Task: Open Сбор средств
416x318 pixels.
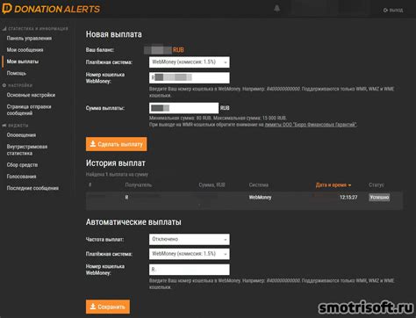Action: pos(22,165)
